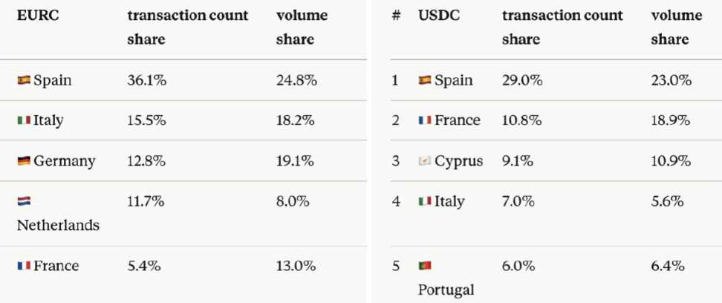Click the Portugal country name

[446, 289]
